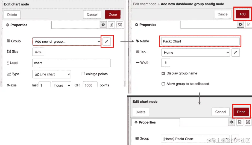
Task: Click Delete in bottom chart panel
Action: point(140,112)
